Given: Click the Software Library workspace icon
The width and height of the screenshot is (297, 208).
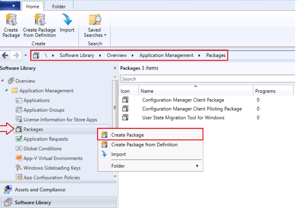Looking at the screenshot, I should coord(8,202).
